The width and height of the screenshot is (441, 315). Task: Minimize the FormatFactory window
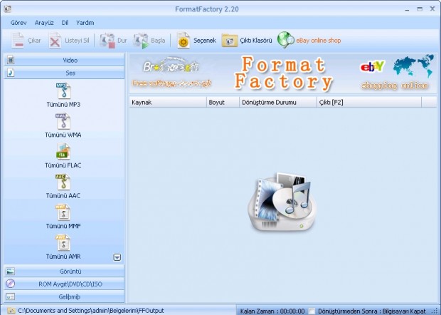(x=407, y=9)
